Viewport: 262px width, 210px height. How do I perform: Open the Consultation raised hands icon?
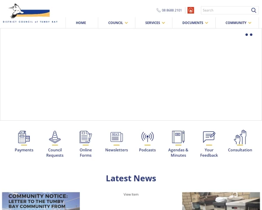pyautogui.click(x=240, y=137)
